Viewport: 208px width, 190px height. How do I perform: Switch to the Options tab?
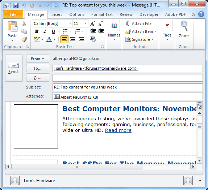point(77,14)
